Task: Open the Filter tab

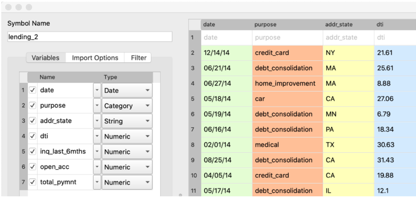Action: (x=139, y=58)
